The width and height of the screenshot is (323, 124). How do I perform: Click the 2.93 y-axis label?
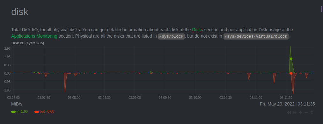(7, 48)
